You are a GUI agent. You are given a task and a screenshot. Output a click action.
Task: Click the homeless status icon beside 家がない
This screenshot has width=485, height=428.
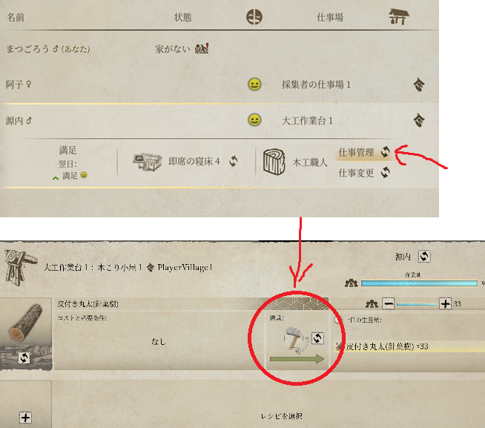pyautogui.click(x=202, y=48)
